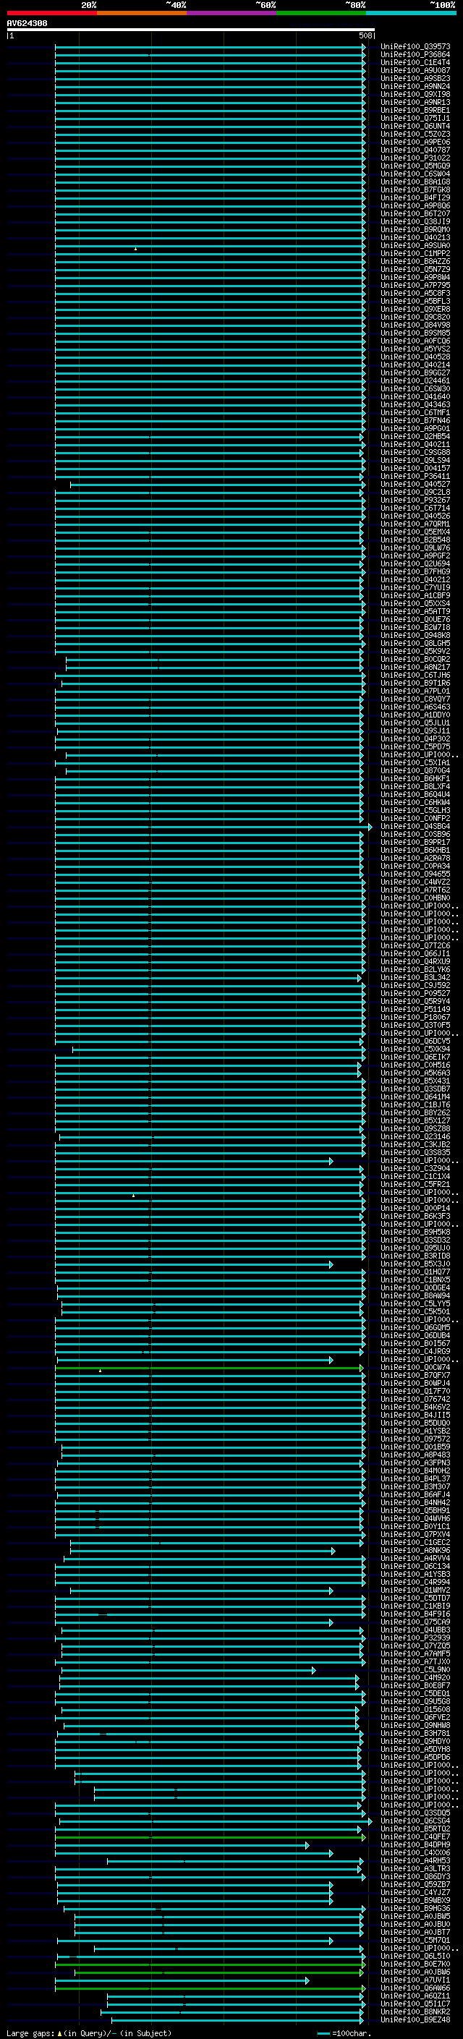Select hit UniRef100_B7FGK8
The width and height of the screenshot is (463, 2039).
(x=415, y=190)
